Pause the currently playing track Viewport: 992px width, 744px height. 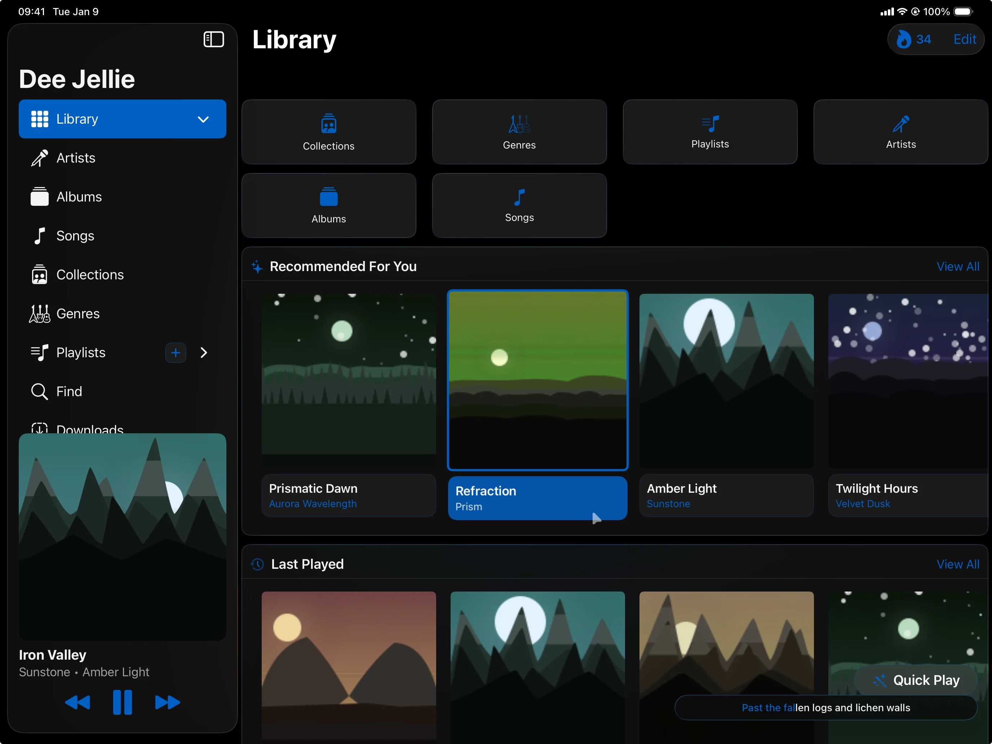(x=123, y=702)
